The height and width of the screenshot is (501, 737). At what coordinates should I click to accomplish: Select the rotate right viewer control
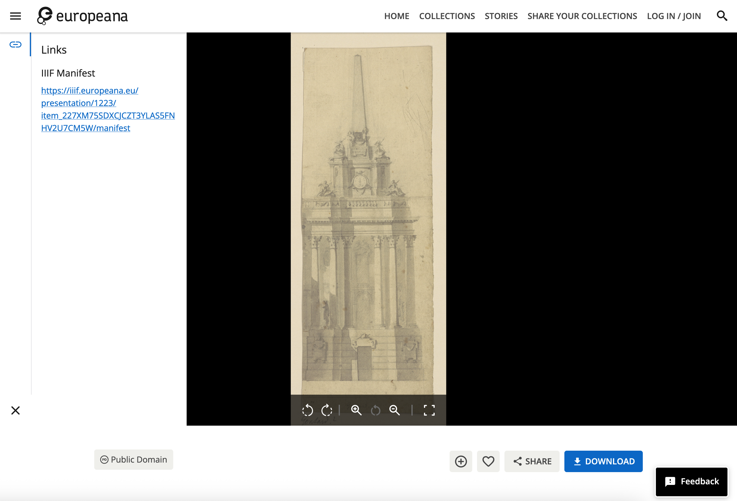(327, 410)
